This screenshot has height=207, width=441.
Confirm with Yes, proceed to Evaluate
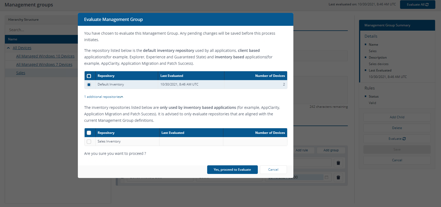[x=232, y=170]
